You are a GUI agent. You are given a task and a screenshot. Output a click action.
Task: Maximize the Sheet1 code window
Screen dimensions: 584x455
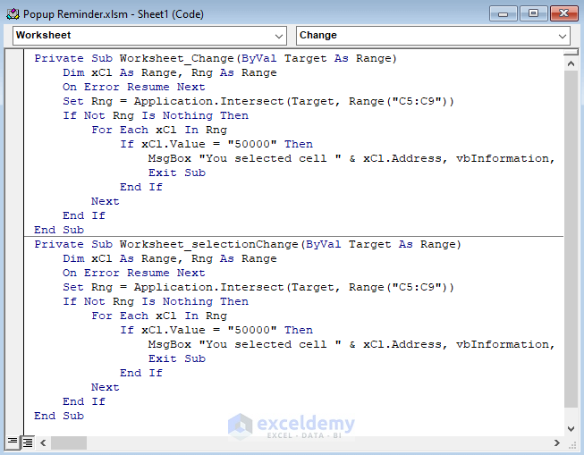click(533, 13)
